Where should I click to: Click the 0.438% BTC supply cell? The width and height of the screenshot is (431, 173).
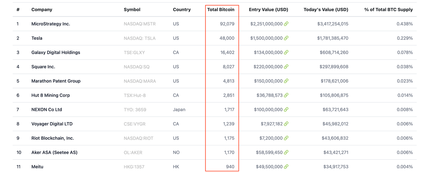[x=405, y=24]
